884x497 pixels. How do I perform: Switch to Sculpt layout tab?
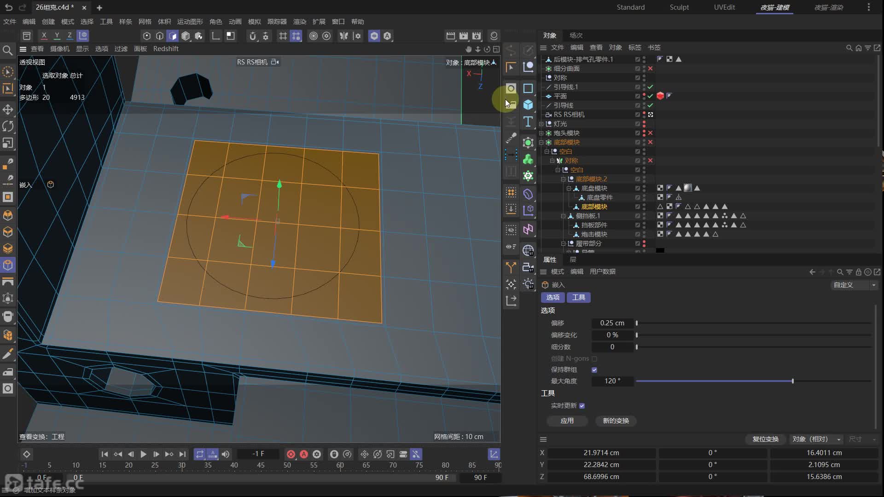[679, 7]
